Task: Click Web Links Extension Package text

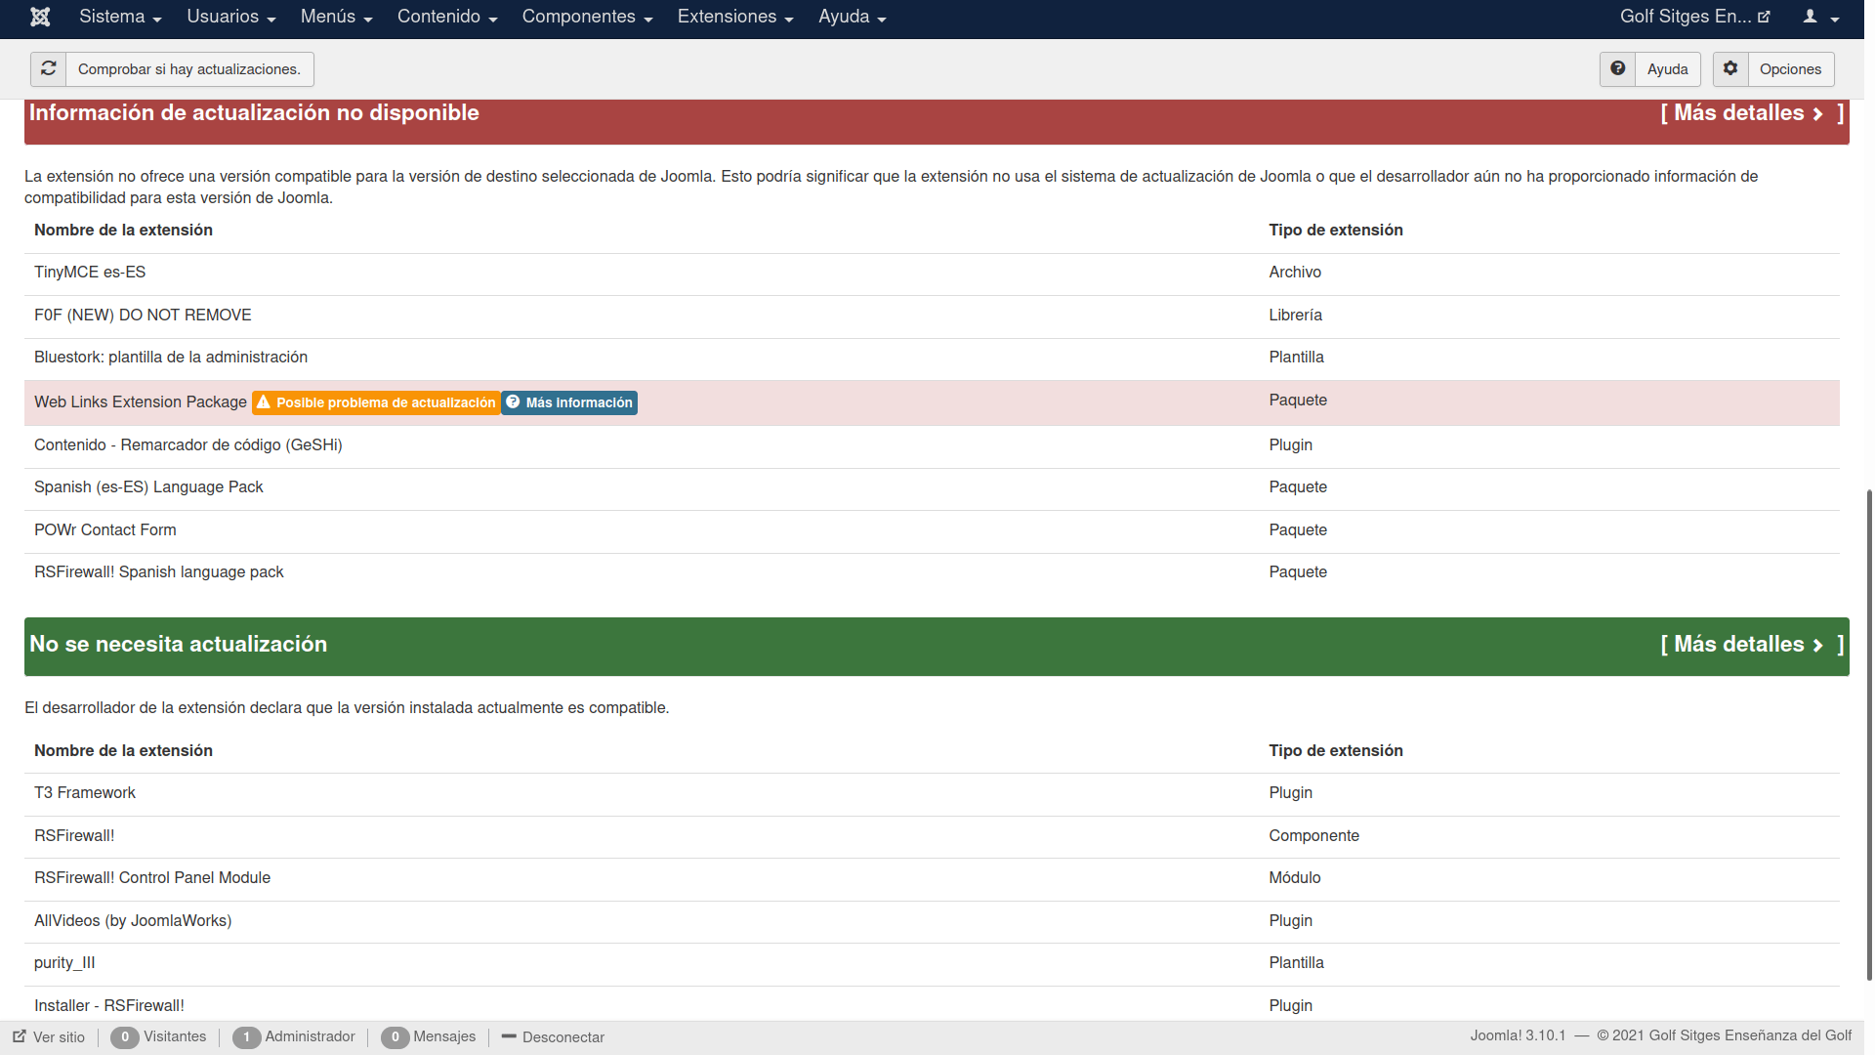Action: click(141, 402)
